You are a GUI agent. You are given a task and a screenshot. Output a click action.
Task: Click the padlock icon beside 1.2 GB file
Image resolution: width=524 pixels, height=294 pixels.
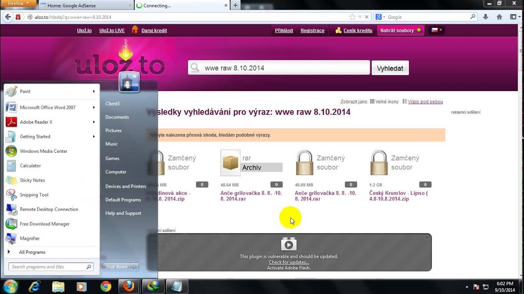(379, 163)
